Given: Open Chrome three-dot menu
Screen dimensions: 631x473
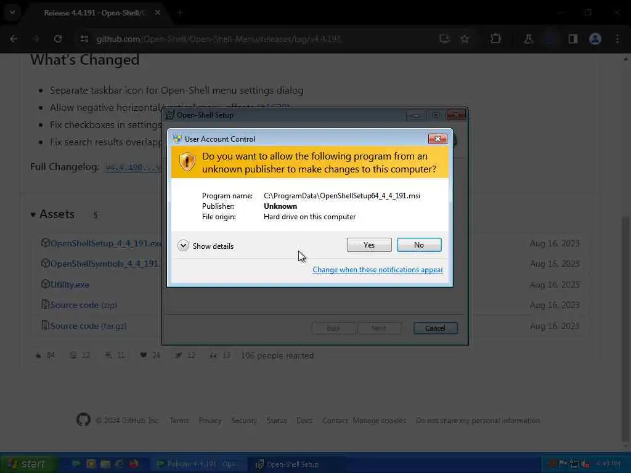Looking at the screenshot, I should coord(617,39).
